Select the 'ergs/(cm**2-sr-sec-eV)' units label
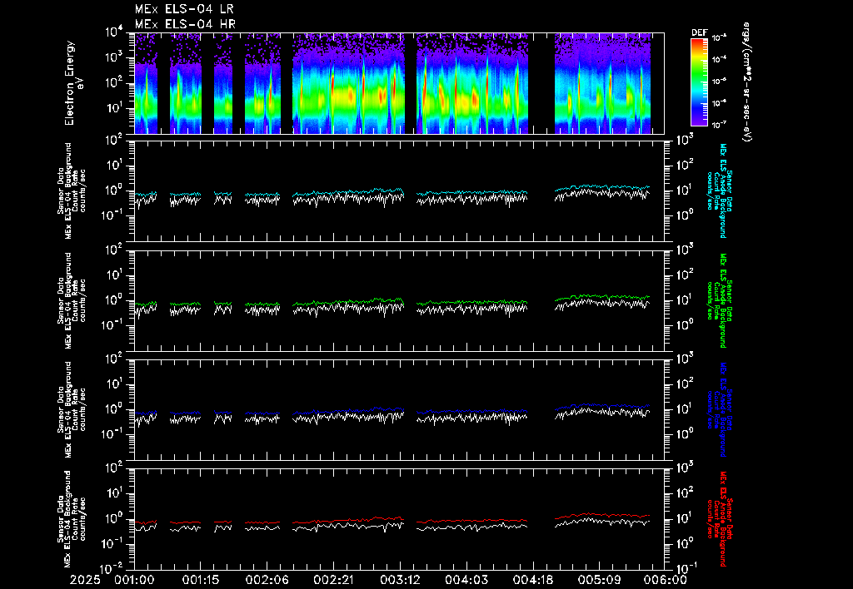This screenshot has width=853, height=589. click(x=747, y=82)
